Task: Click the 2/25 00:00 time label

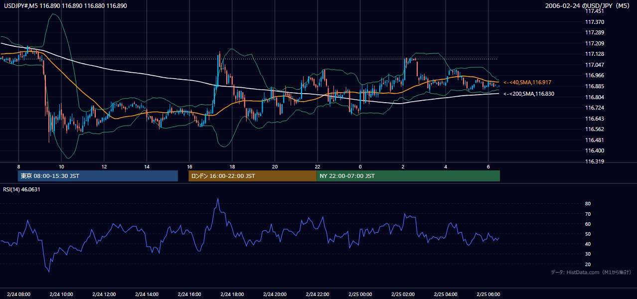Action: 360,294
